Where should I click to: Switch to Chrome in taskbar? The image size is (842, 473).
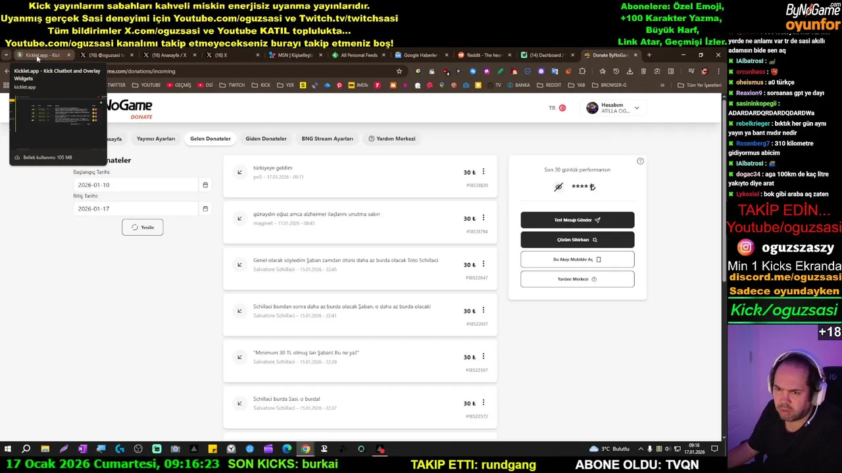click(x=305, y=449)
